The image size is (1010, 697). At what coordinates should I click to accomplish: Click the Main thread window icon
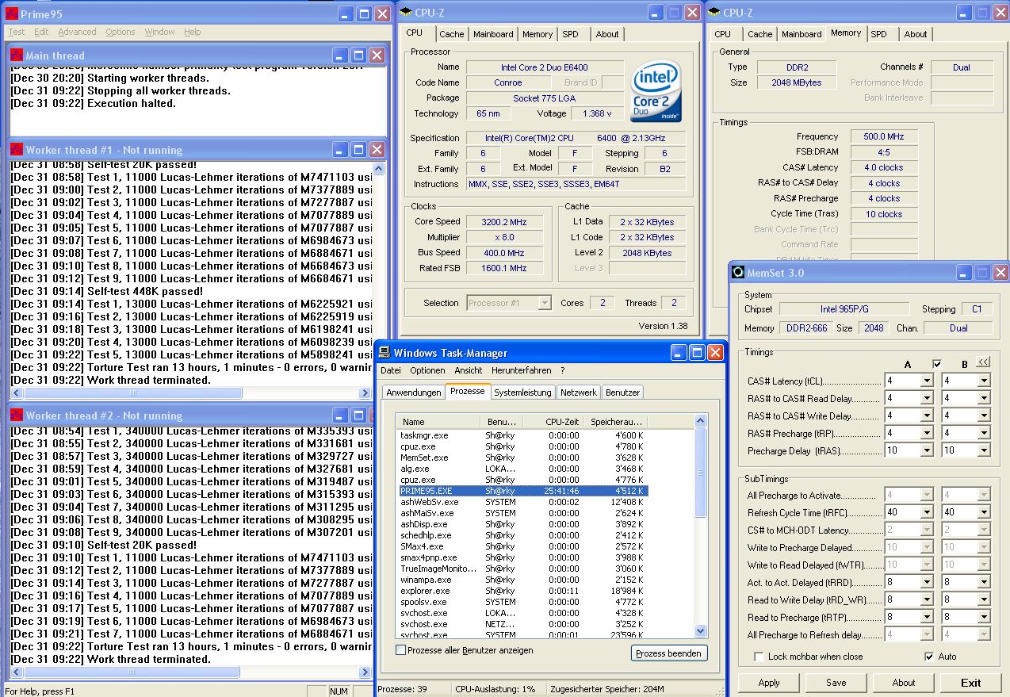pyautogui.click(x=17, y=56)
